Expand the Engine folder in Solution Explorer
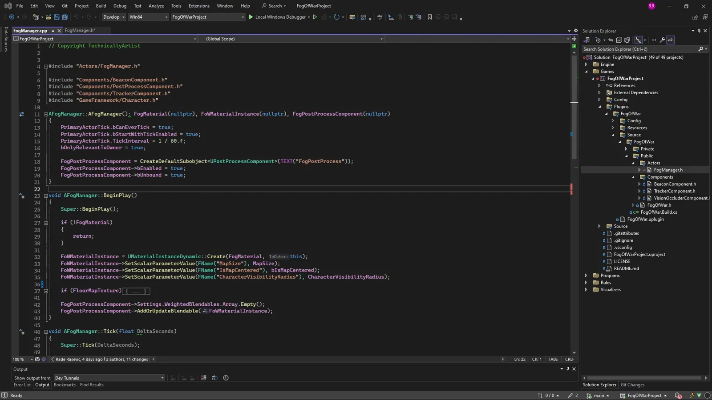This screenshot has height=400, width=712. [x=587, y=64]
